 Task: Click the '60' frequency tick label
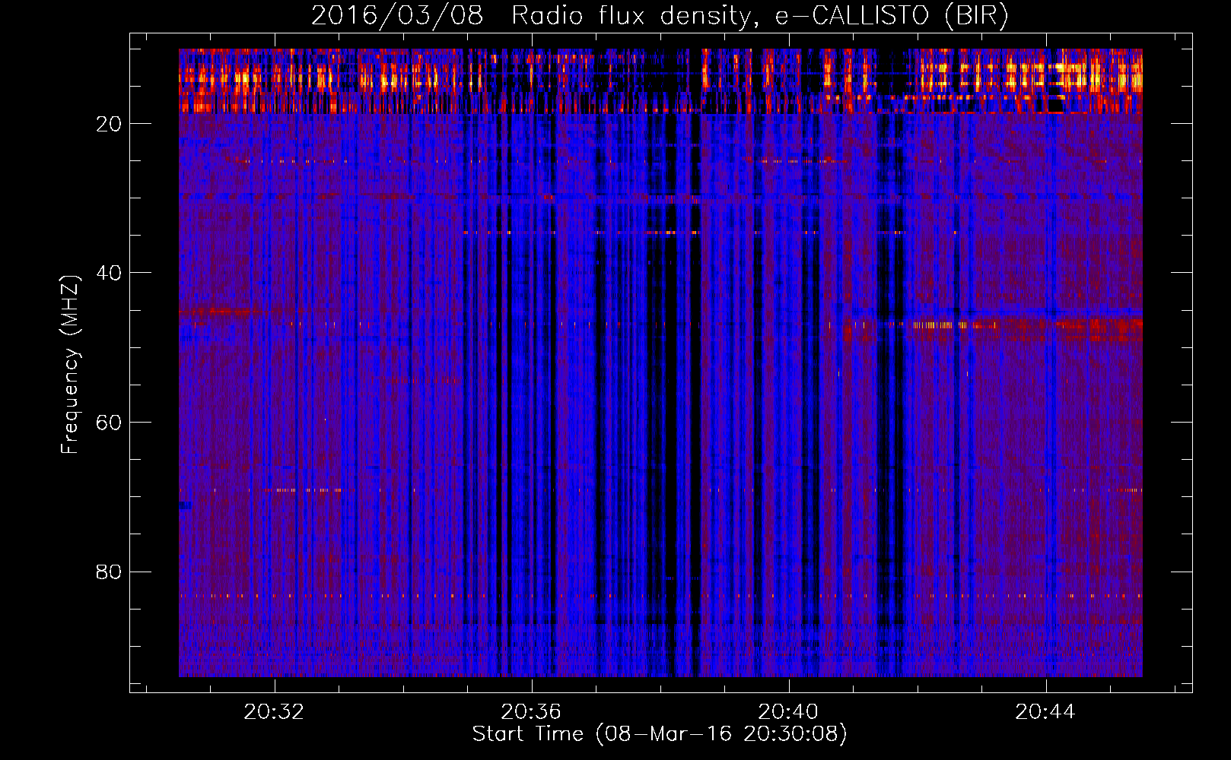click(x=109, y=423)
